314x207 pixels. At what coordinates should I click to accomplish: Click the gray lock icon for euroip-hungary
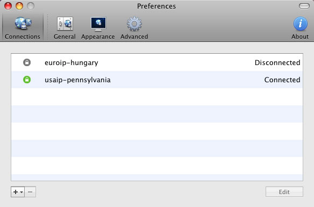point(27,62)
